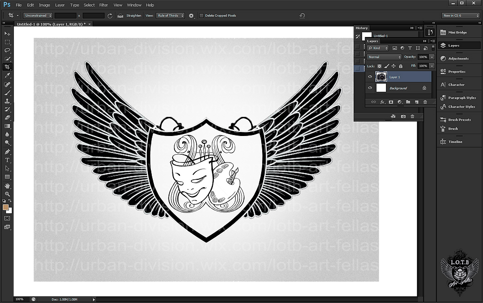Open the Window menu

click(134, 5)
